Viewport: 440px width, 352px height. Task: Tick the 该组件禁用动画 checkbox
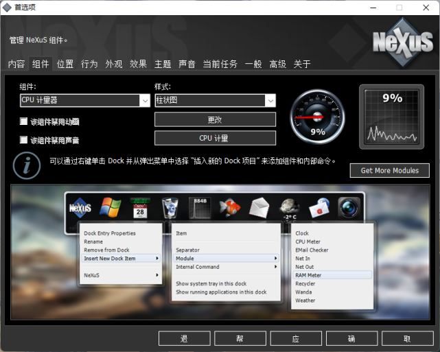pos(24,121)
